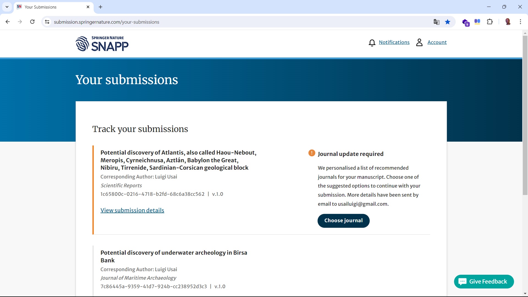Click the Track your submissions heading
Image resolution: width=528 pixels, height=297 pixels.
140,129
